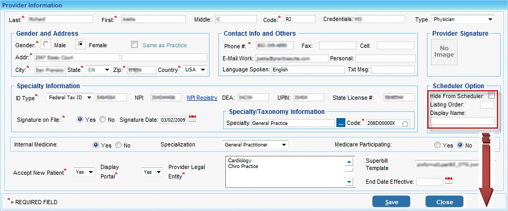Tick the Same as Practice checkbox
This screenshot has width=508, height=211.
pyautogui.click(x=135, y=45)
